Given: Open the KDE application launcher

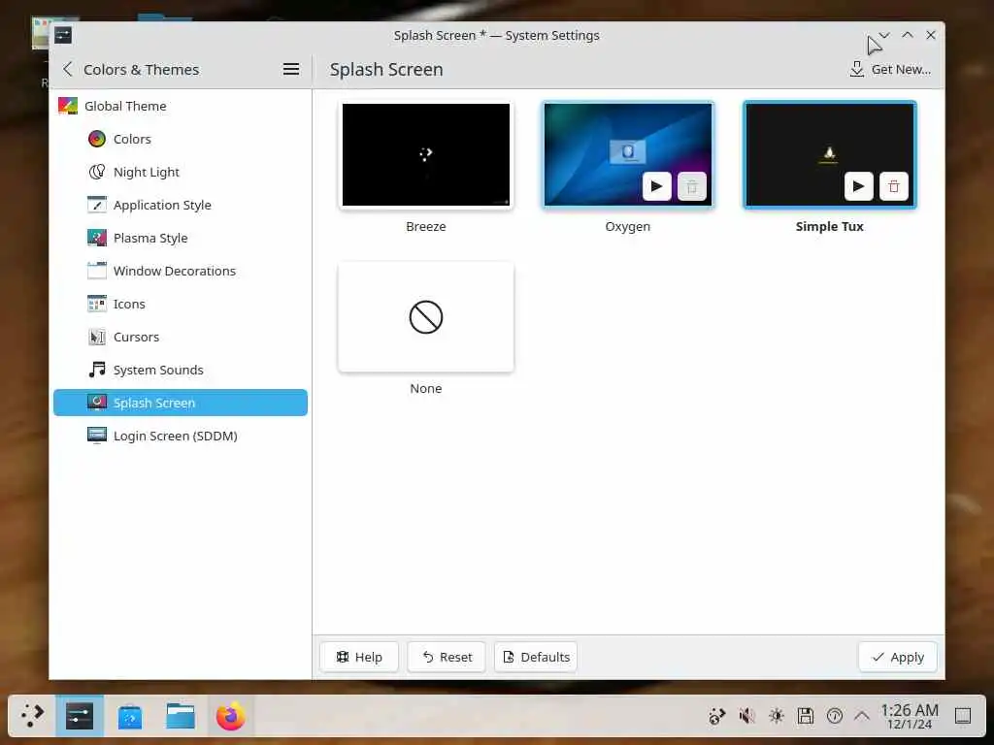Looking at the screenshot, I should [x=32, y=716].
